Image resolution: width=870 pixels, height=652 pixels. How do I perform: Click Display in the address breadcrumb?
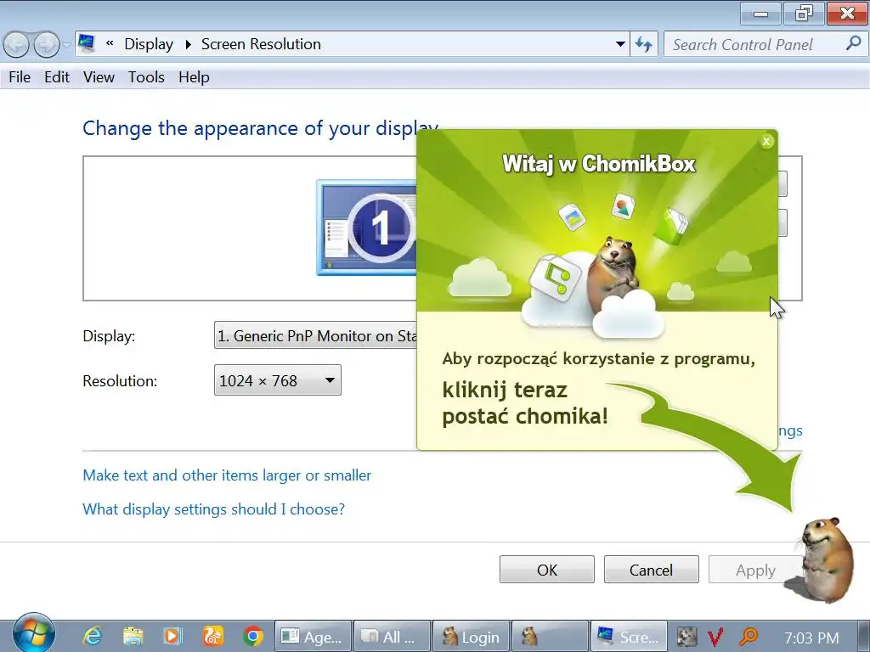149,44
